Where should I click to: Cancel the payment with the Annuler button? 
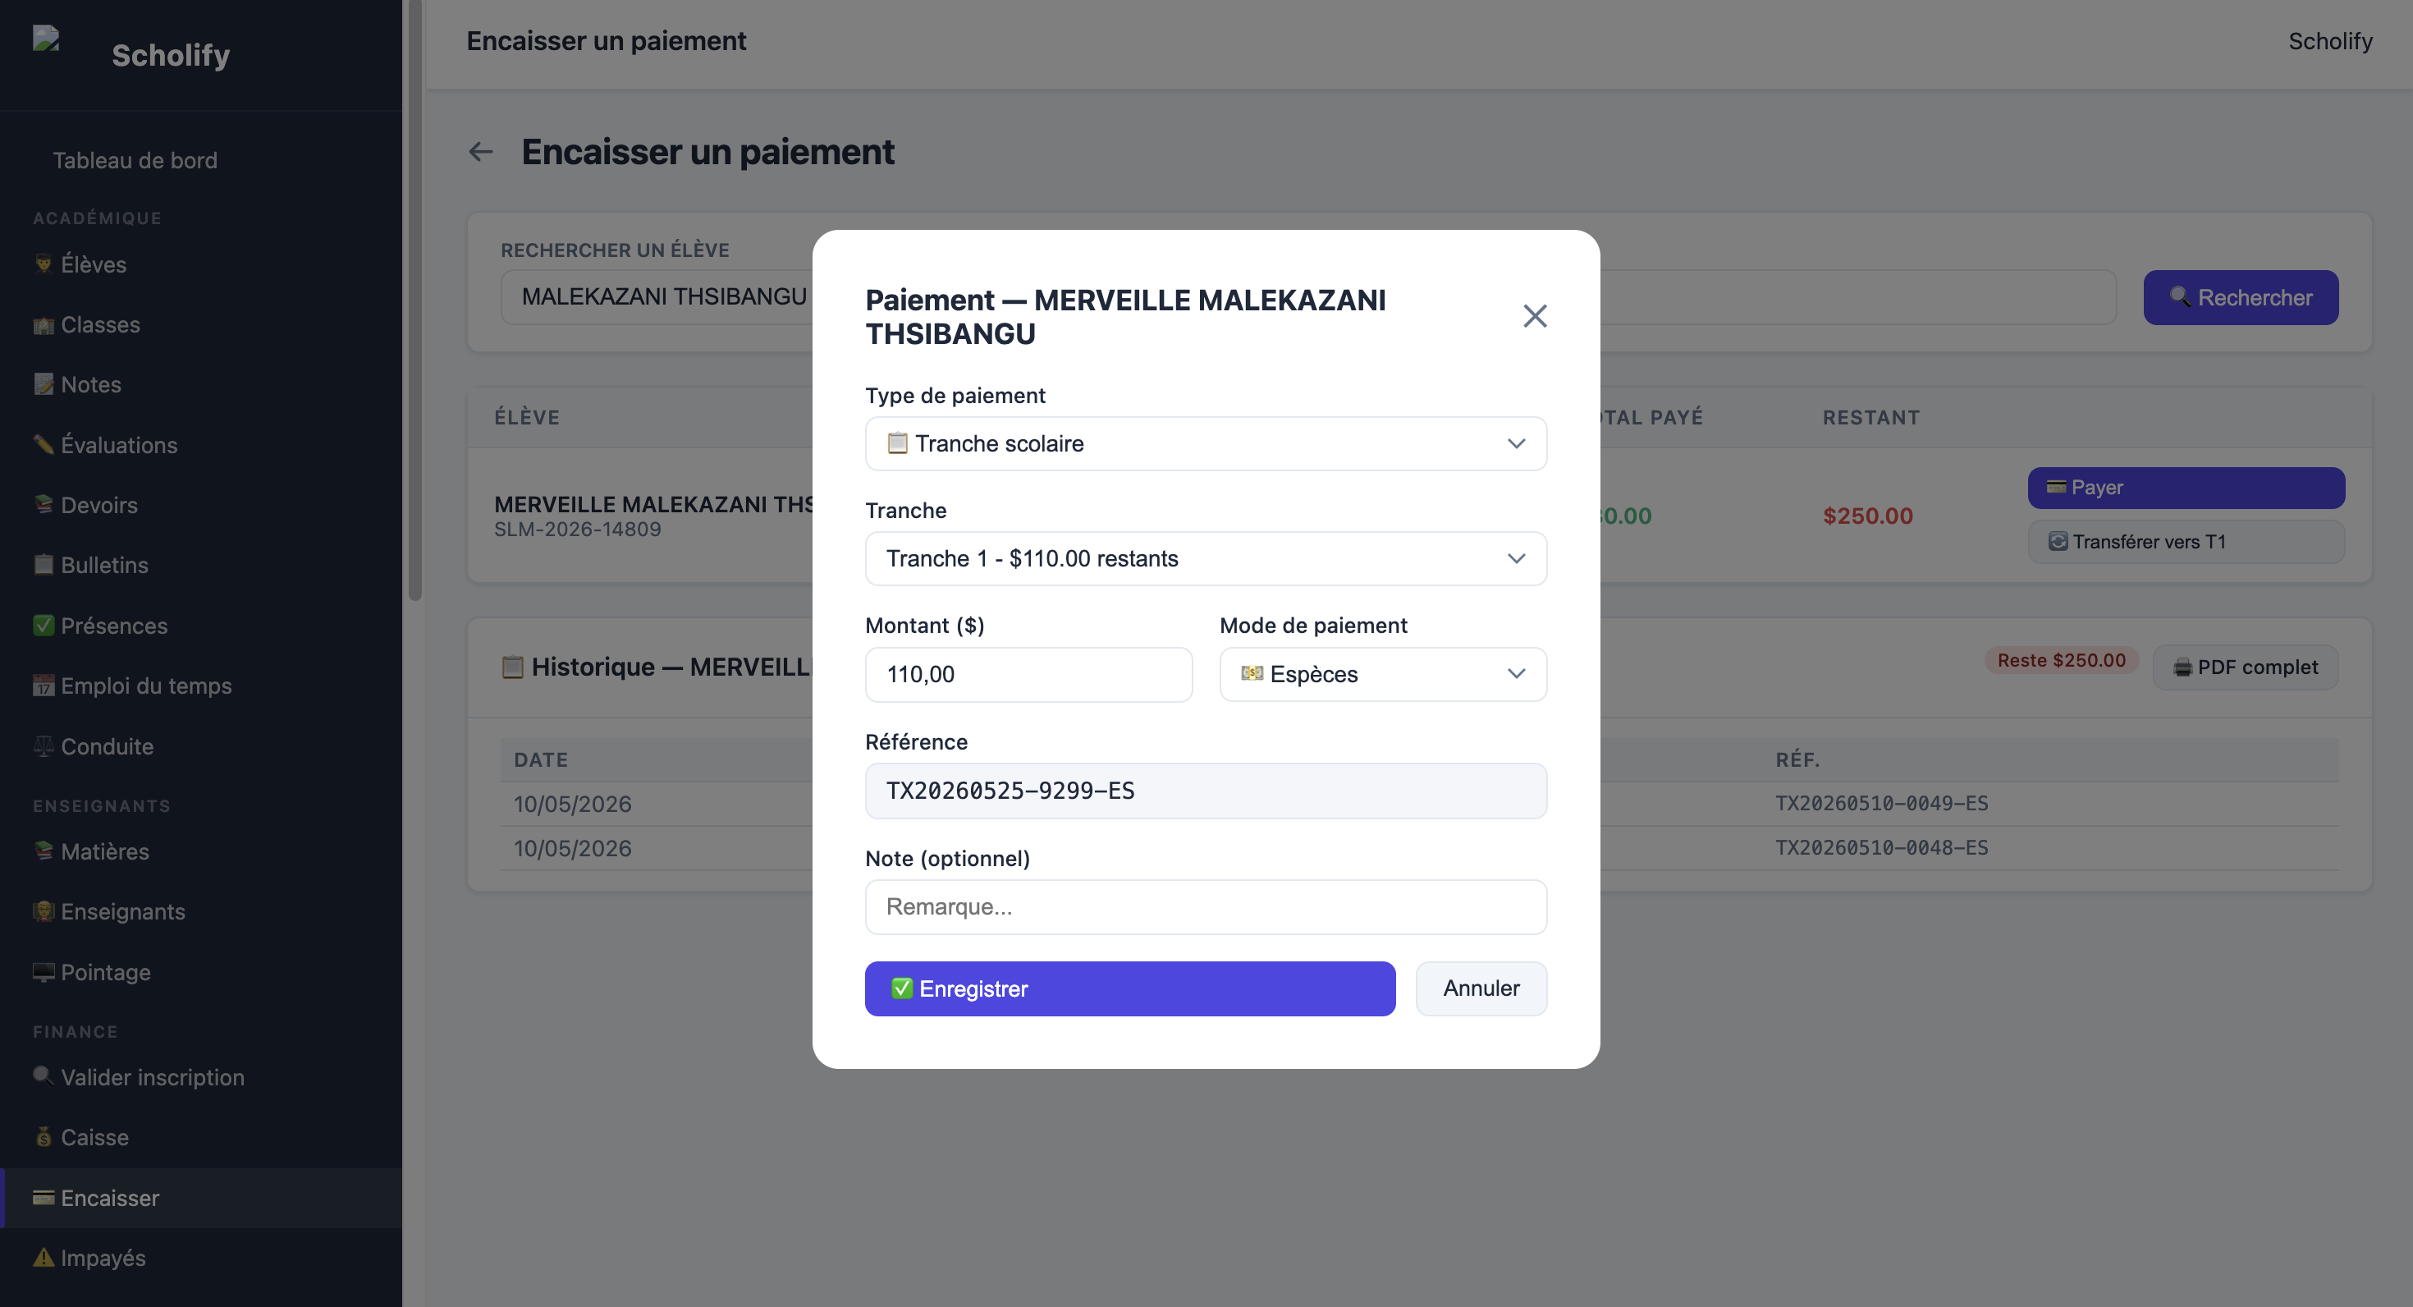[x=1481, y=988]
